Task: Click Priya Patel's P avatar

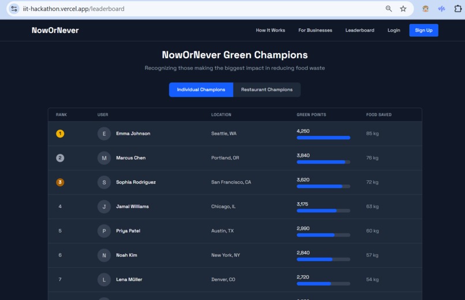Action: click(x=104, y=231)
